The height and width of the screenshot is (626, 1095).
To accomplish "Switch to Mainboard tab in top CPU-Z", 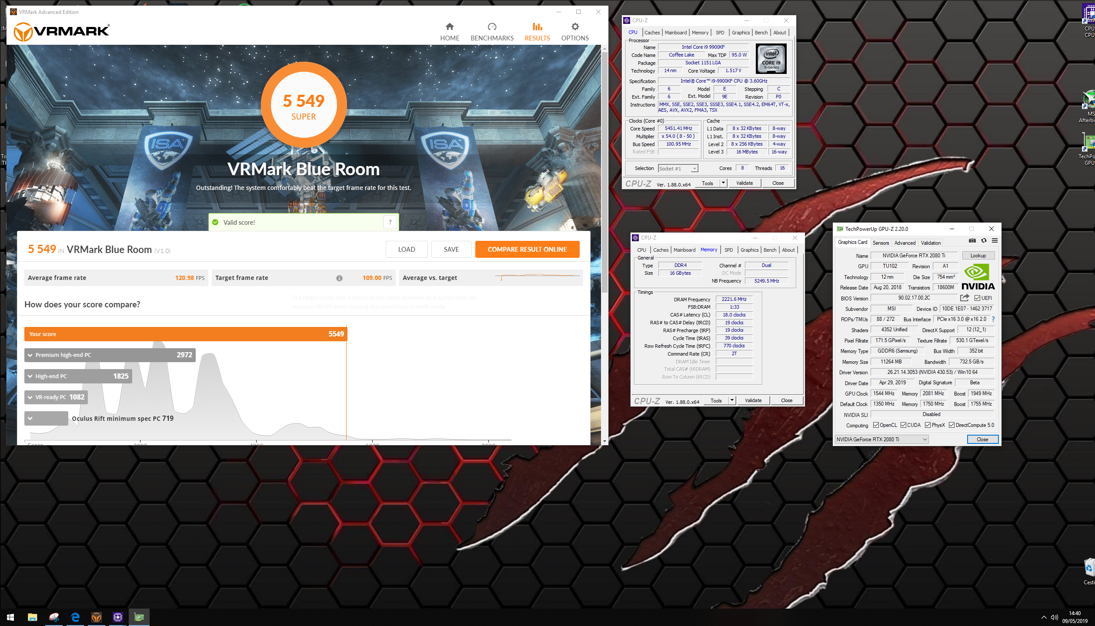I will (676, 33).
